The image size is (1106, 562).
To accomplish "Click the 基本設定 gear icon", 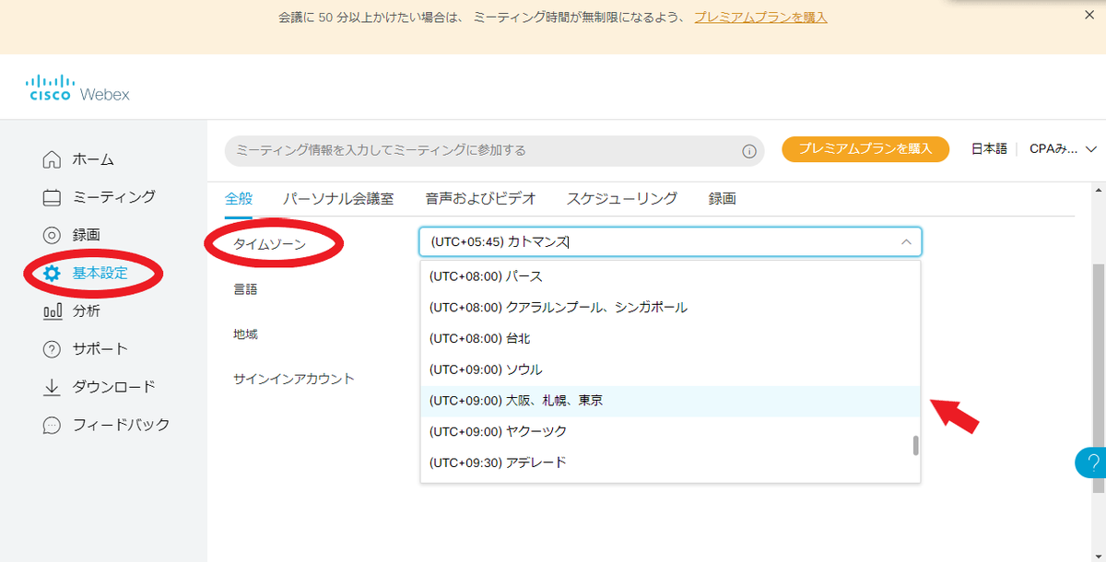I will 53,273.
